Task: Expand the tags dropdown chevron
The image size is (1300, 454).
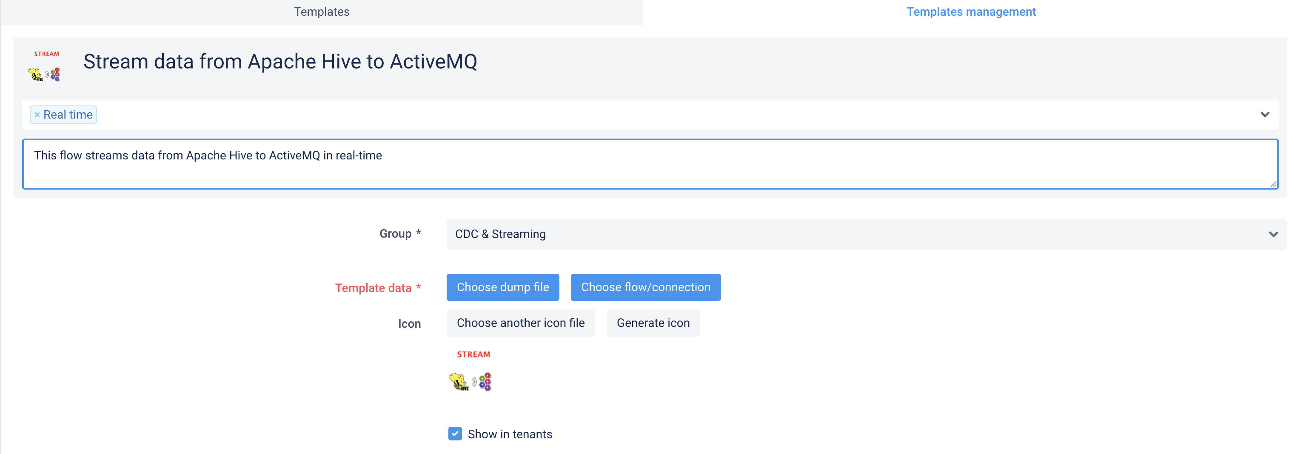Action: click(1264, 114)
